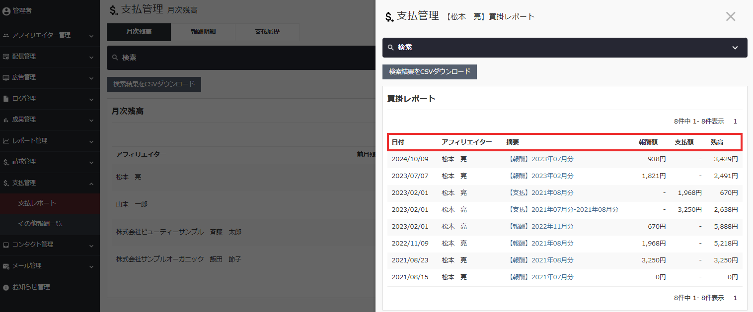Switch to the 報酬明細 tab

coord(203,32)
